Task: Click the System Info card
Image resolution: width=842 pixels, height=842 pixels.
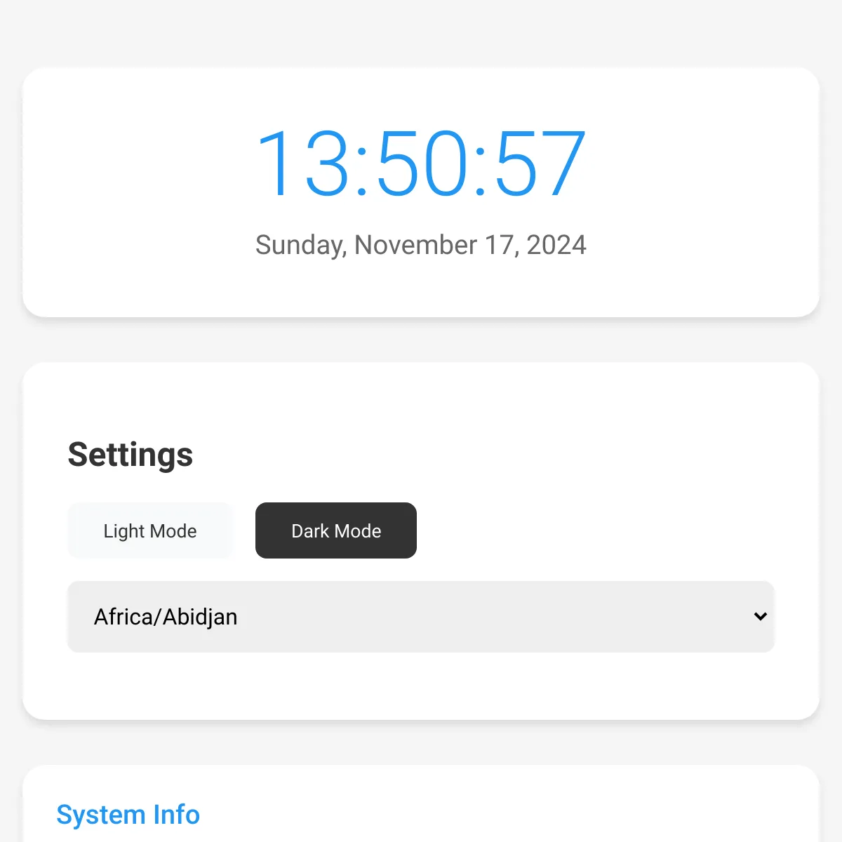Action: 421,804
